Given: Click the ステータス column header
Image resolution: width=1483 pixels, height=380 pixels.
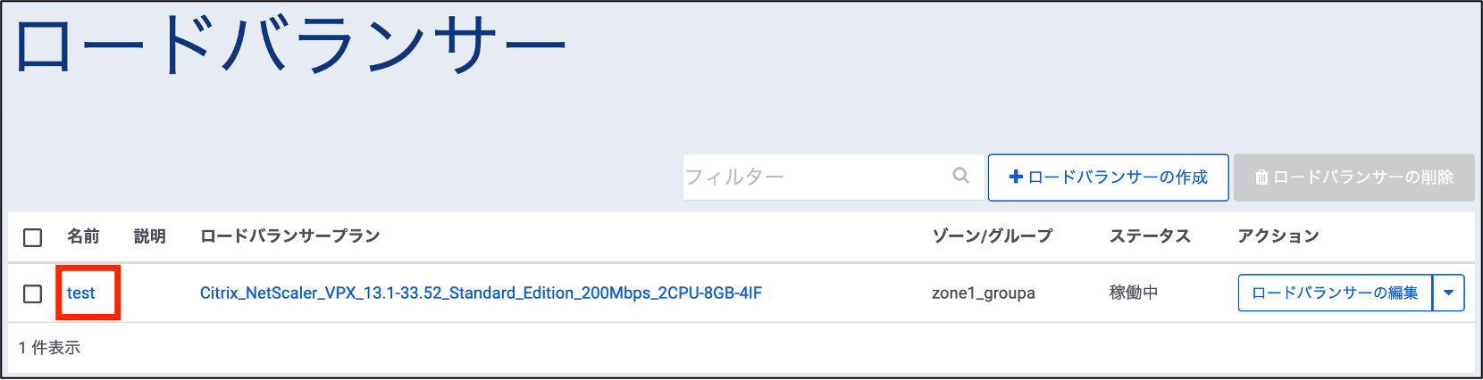Looking at the screenshot, I should point(1150,236).
